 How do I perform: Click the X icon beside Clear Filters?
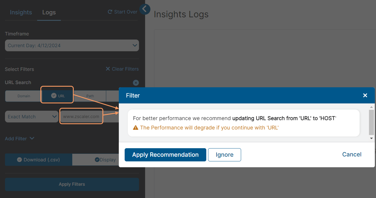coord(108,69)
